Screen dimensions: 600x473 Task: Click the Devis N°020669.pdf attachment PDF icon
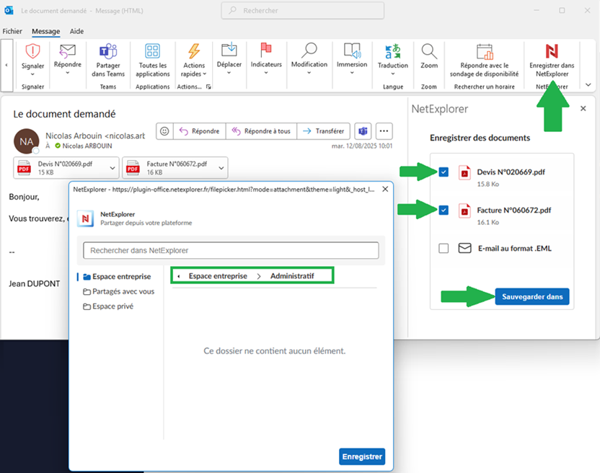coord(24,167)
